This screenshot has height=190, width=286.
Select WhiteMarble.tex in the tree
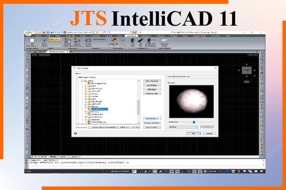click(99, 122)
